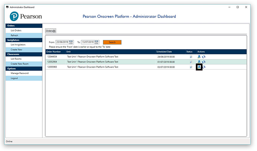Image resolution: width=257 pixels, height=151 pixels.
Task: Click Manage Password option
Action: tap(20, 73)
